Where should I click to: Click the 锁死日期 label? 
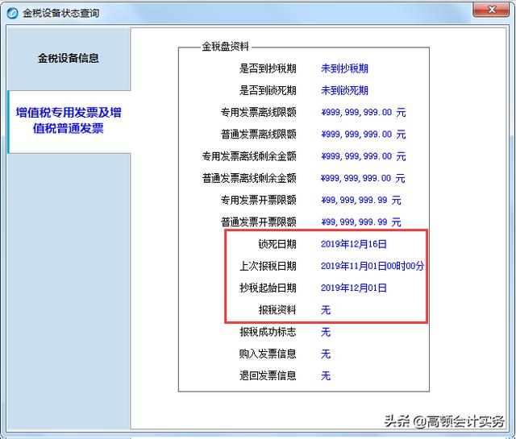277,244
